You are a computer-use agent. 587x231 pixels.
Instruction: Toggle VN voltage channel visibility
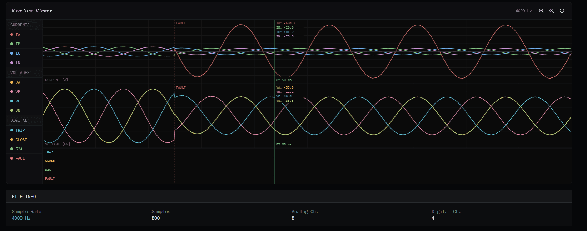24,110
